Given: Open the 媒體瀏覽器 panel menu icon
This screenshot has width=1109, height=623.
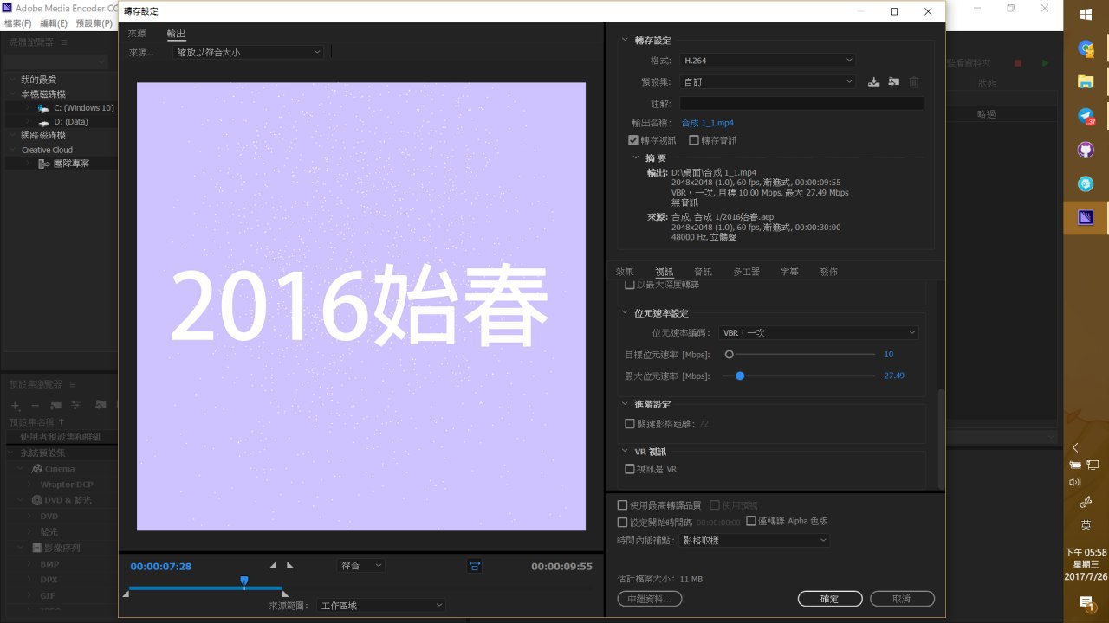Looking at the screenshot, I should 63,42.
